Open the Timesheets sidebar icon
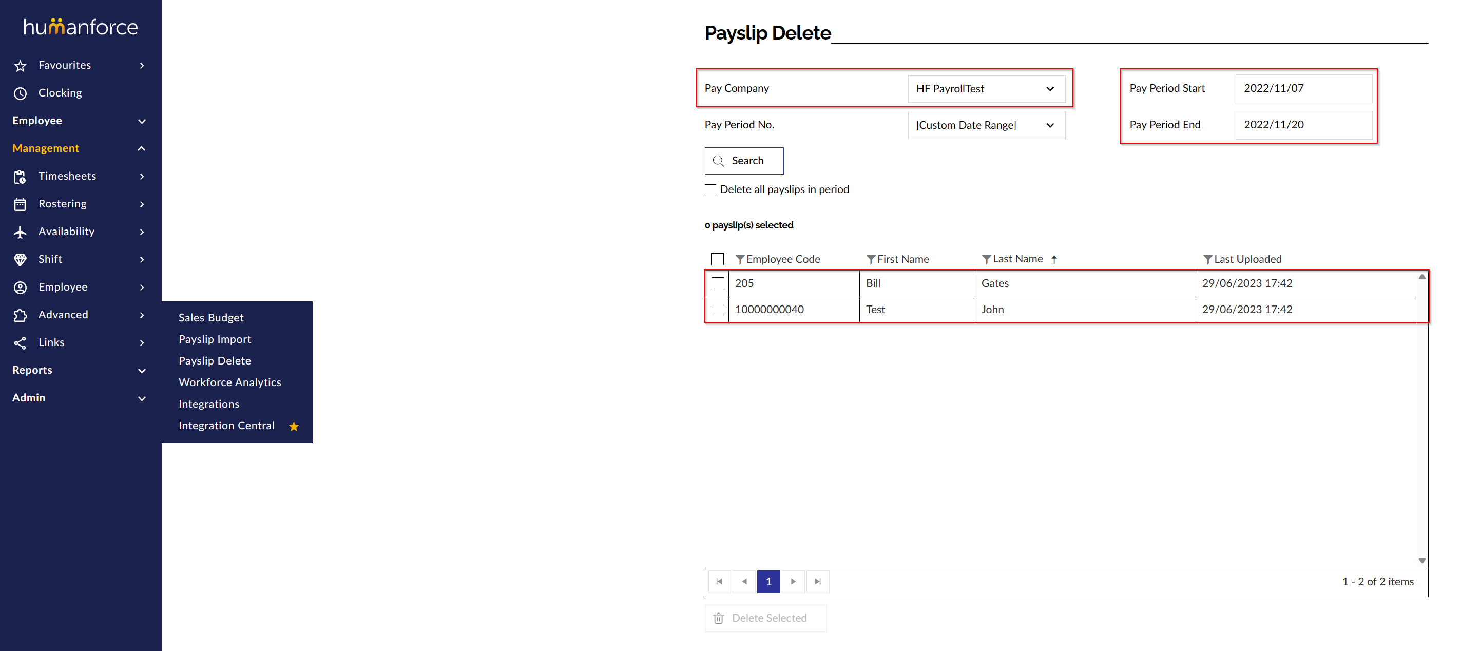Screen dimensions: 1461x651 click(21, 177)
